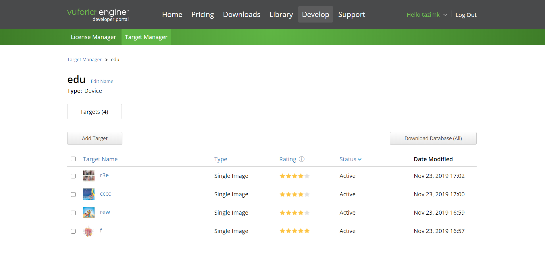
Task: Click the Log Out link
Action: coord(466,15)
